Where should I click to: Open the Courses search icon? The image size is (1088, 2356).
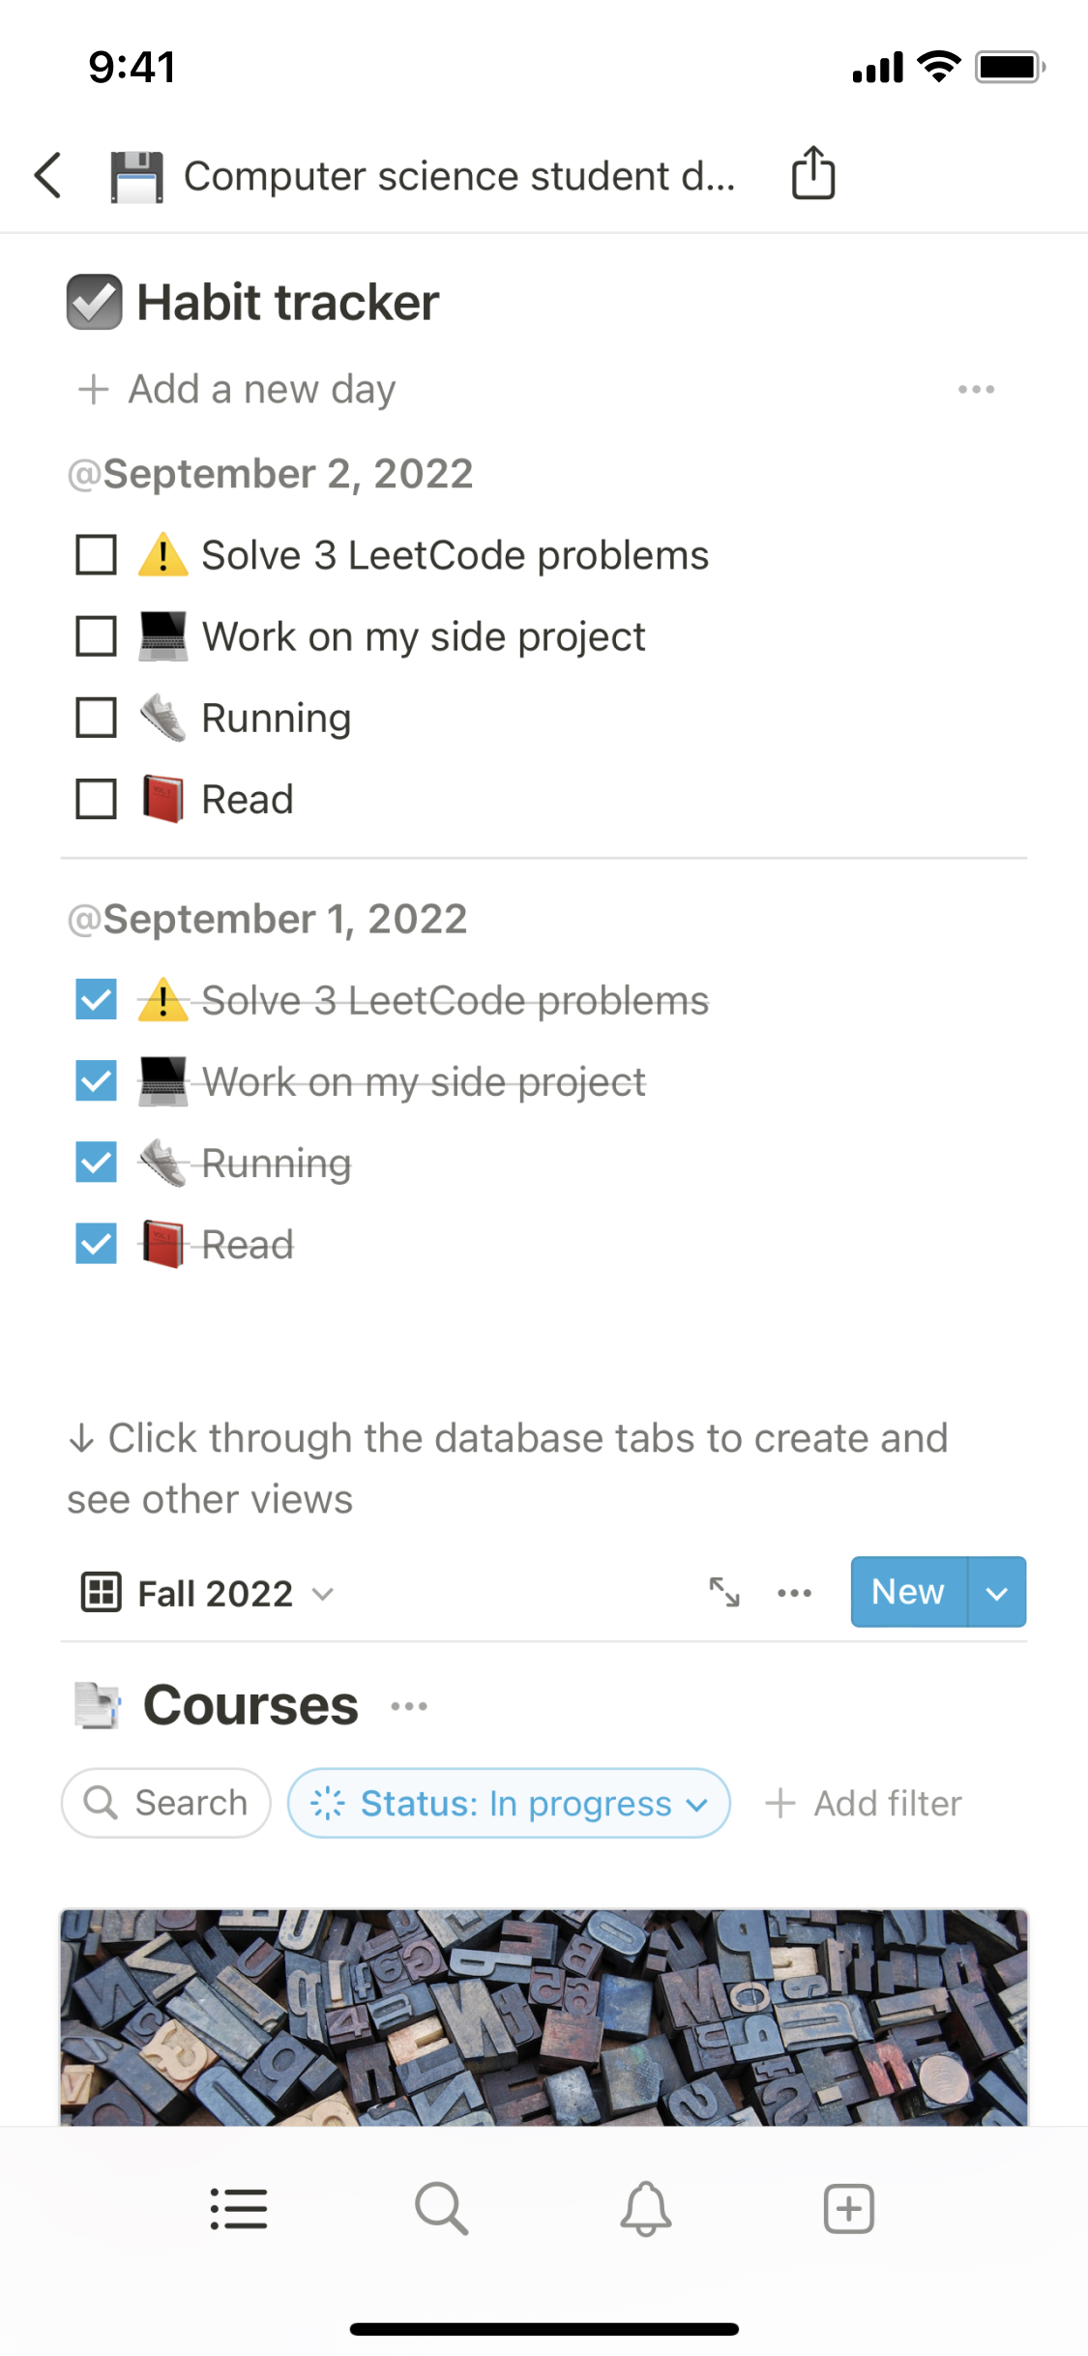click(102, 1802)
